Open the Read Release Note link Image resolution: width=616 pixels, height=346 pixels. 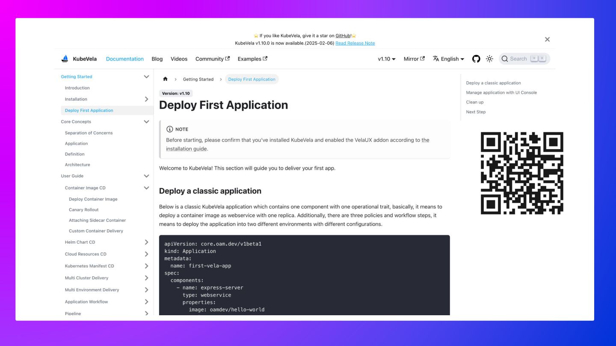coord(355,43)
